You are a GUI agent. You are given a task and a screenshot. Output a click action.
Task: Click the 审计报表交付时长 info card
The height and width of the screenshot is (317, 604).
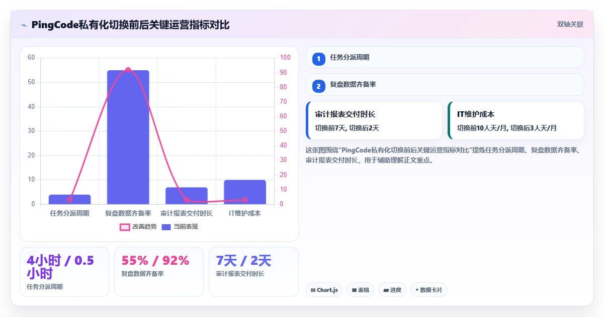tap(374, 120)
